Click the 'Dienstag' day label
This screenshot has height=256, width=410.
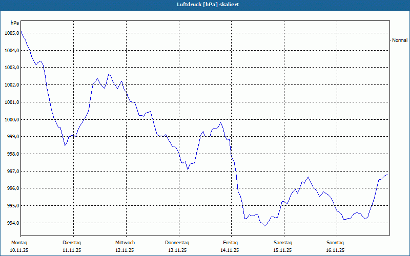(x=72, y=243)
